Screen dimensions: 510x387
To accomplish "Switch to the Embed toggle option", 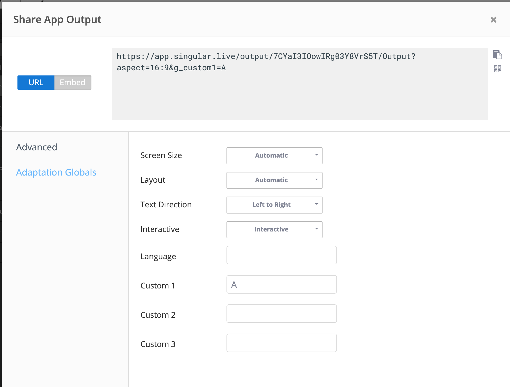I will click(x=73, y=82).
